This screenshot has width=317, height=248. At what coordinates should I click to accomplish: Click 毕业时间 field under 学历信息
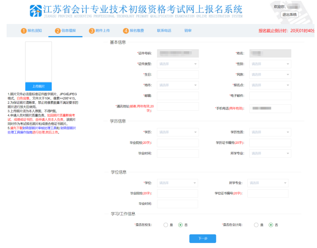[178, 153]
